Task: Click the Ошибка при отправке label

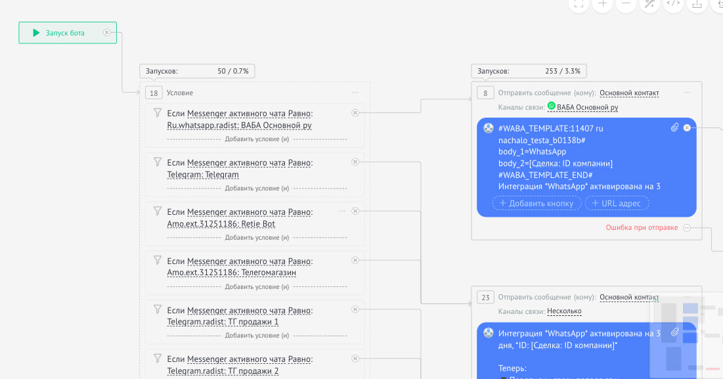Action: pos(642,228)
